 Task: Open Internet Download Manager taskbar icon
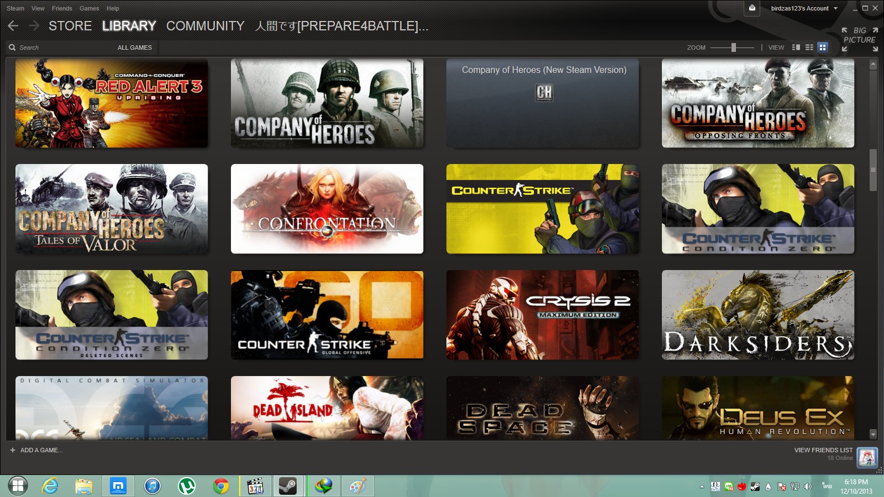324,486
